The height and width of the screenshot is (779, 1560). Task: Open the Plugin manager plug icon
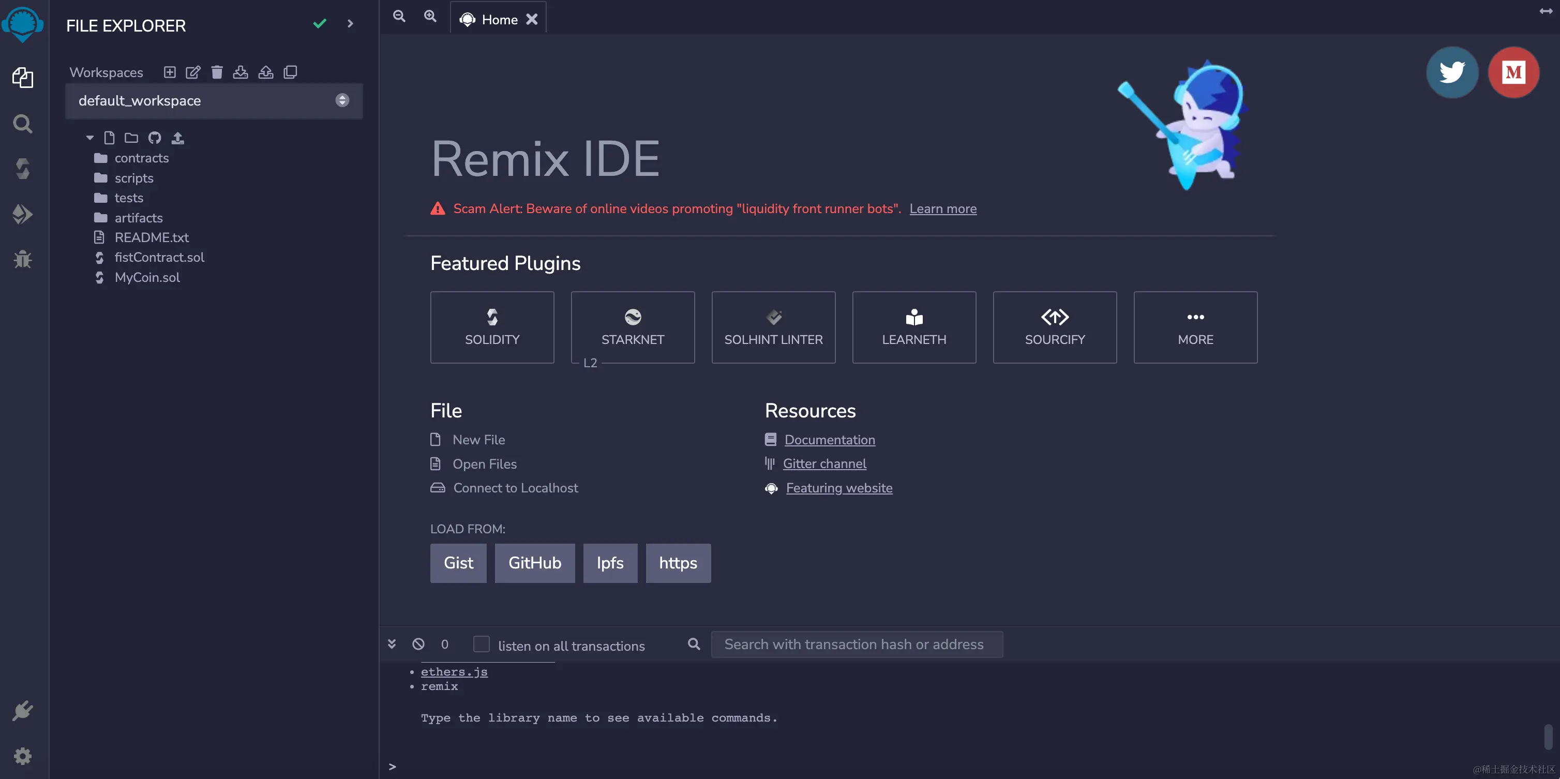point(22,710)
